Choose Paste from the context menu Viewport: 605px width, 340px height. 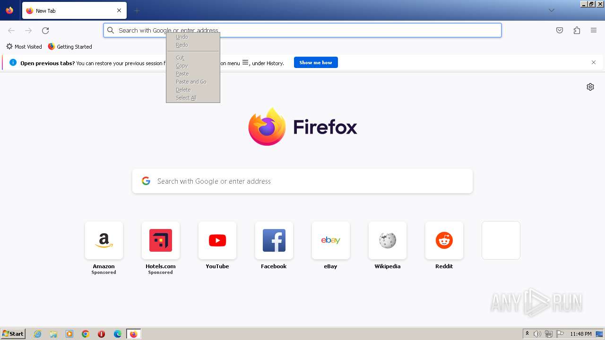193,74
